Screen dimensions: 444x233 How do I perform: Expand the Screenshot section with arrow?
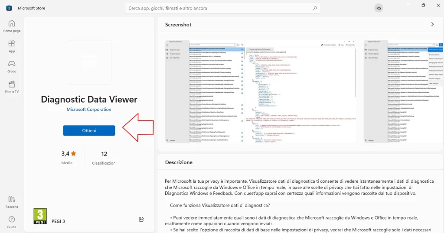pyautogui.click(x=432, y=24)
